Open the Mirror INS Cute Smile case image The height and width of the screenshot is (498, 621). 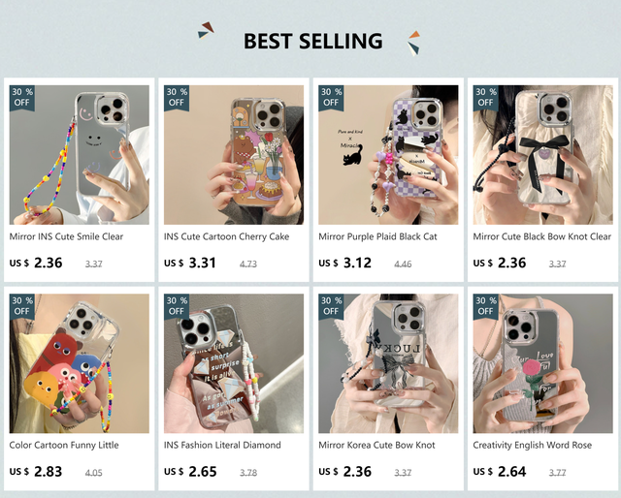[80, 155]
